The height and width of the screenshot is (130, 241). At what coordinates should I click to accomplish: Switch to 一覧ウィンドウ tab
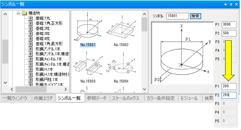pyautogui.click(x=15, y=98)
